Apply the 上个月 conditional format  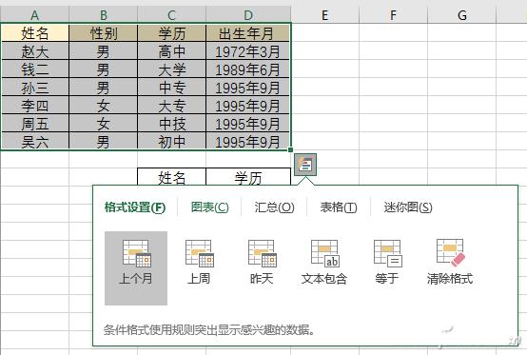tap(136, 268)
